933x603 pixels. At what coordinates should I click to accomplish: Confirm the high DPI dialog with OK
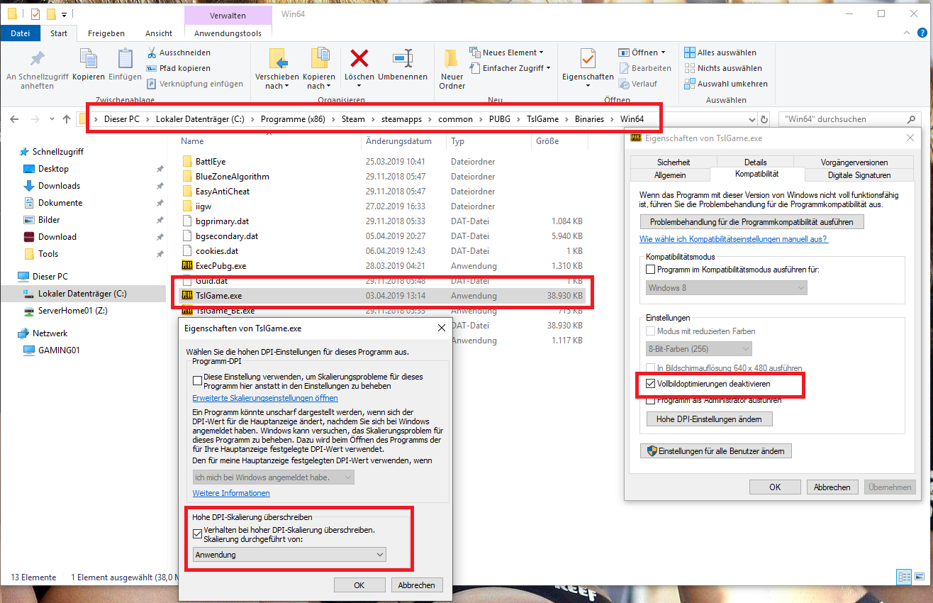359,585
